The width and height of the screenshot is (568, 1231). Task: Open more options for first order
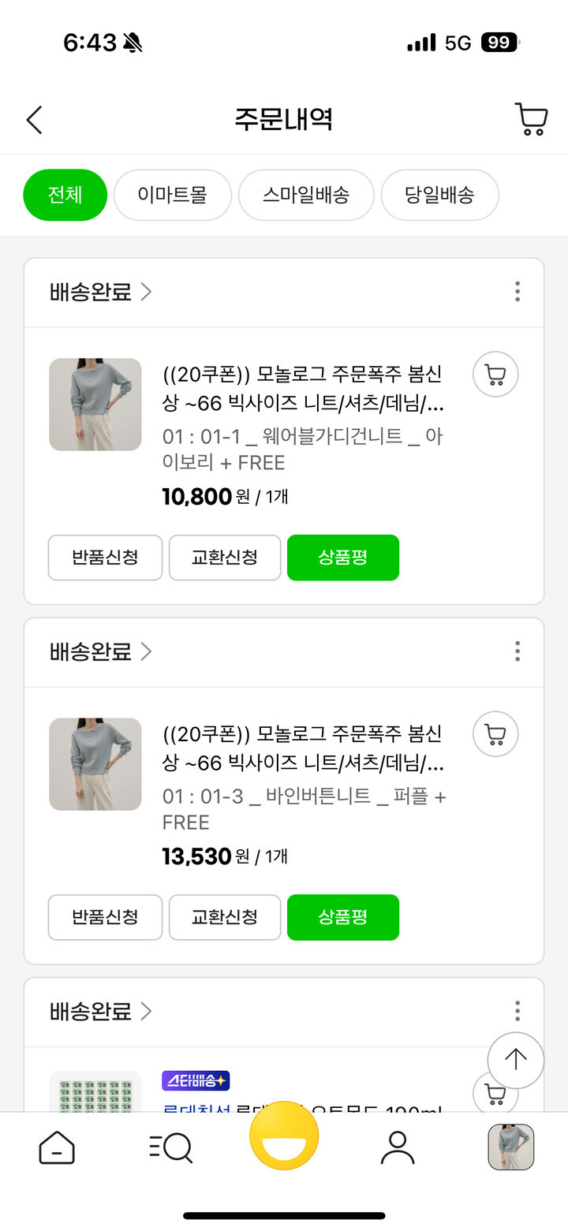518,292
